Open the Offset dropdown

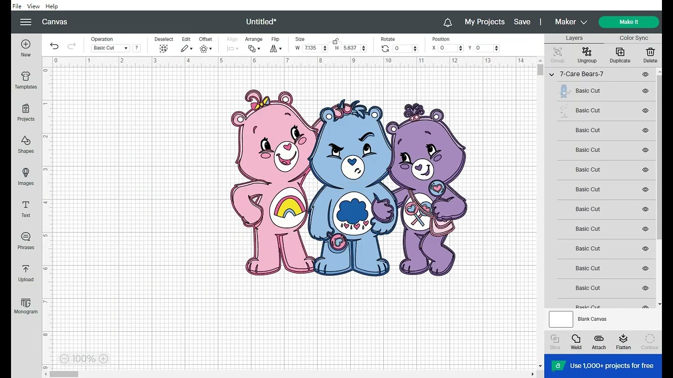coord(206,48)
